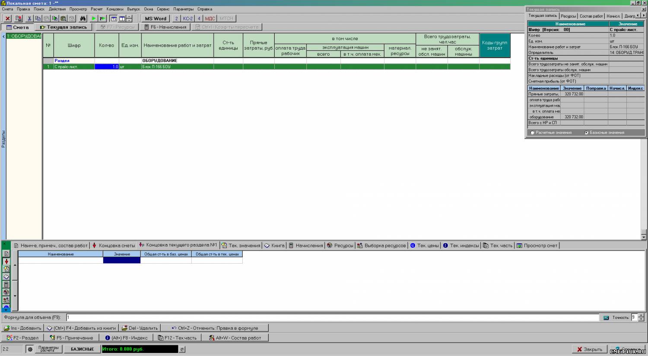Screen dimensions: 648x356
Task: Click the red arrow icon in bottom side strip
Action: 6,261
